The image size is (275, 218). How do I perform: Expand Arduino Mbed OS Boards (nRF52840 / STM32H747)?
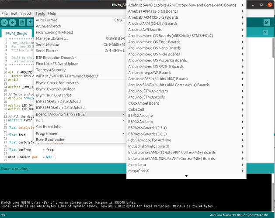186,36
